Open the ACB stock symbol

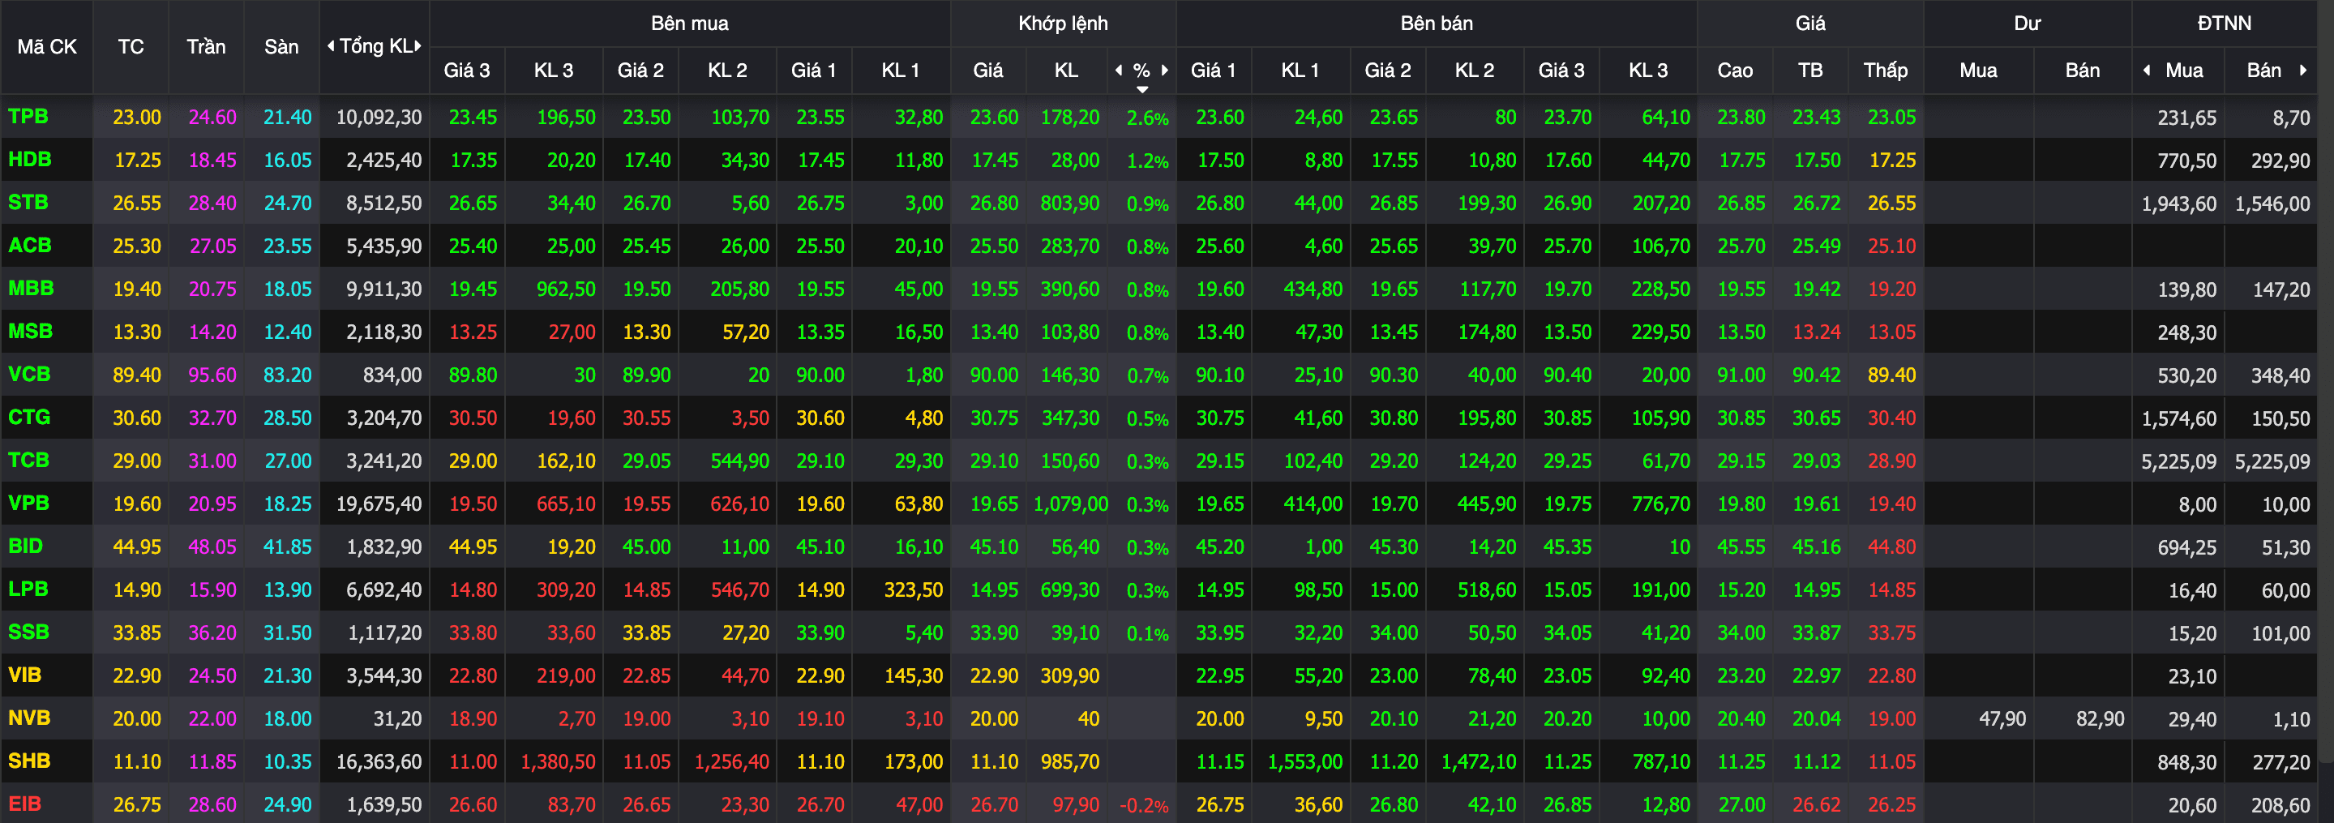click(x=30, y=245)
